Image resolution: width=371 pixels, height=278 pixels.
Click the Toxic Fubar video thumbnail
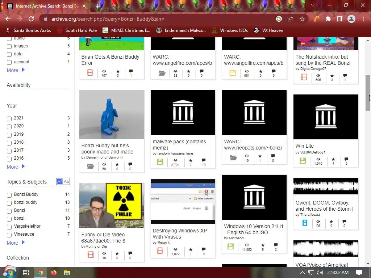pos(112,206)
